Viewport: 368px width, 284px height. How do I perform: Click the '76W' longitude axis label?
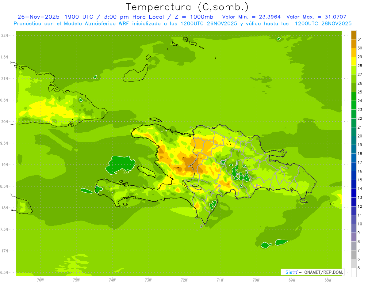[x=40, y=280]
